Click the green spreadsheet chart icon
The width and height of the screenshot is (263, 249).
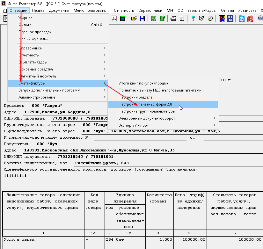162,18
